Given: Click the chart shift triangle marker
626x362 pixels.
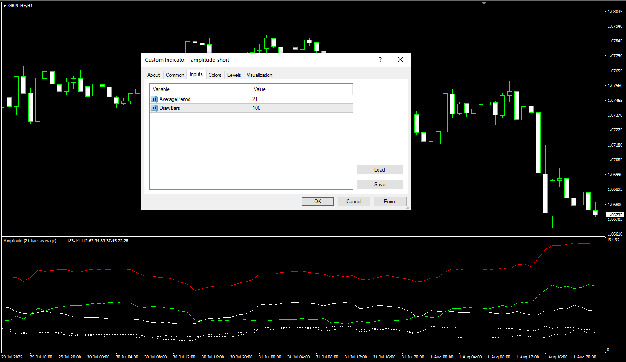Looking at the screenshot, I should pos(483,3).
